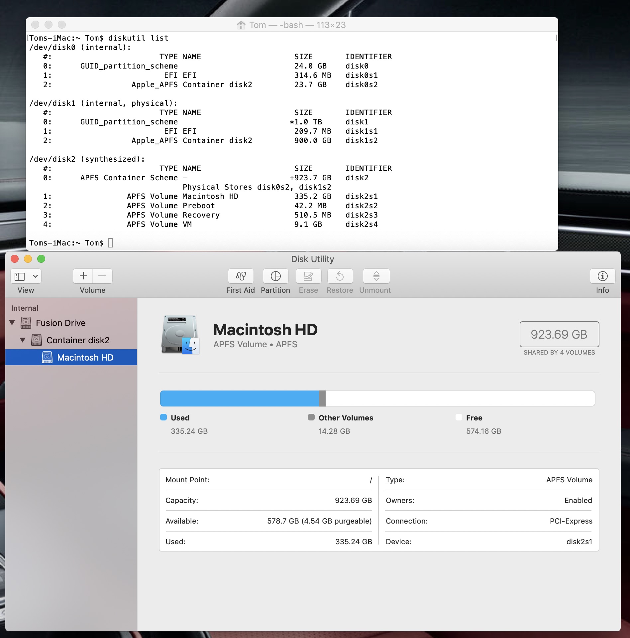Click the home icon in Terminal title bar
This screenshot has height=638, width=630.
click(x=241, y=25)
